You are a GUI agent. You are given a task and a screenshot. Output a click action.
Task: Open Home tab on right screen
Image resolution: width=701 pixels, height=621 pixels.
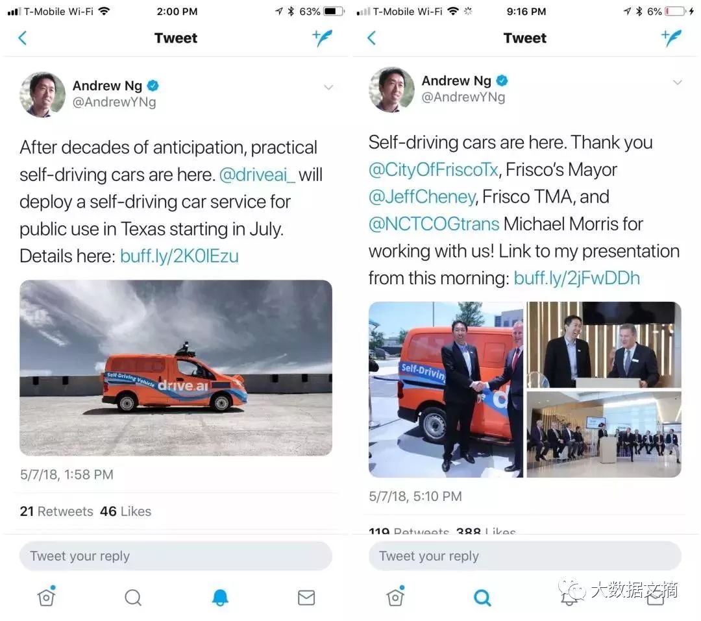coord(395,596)
